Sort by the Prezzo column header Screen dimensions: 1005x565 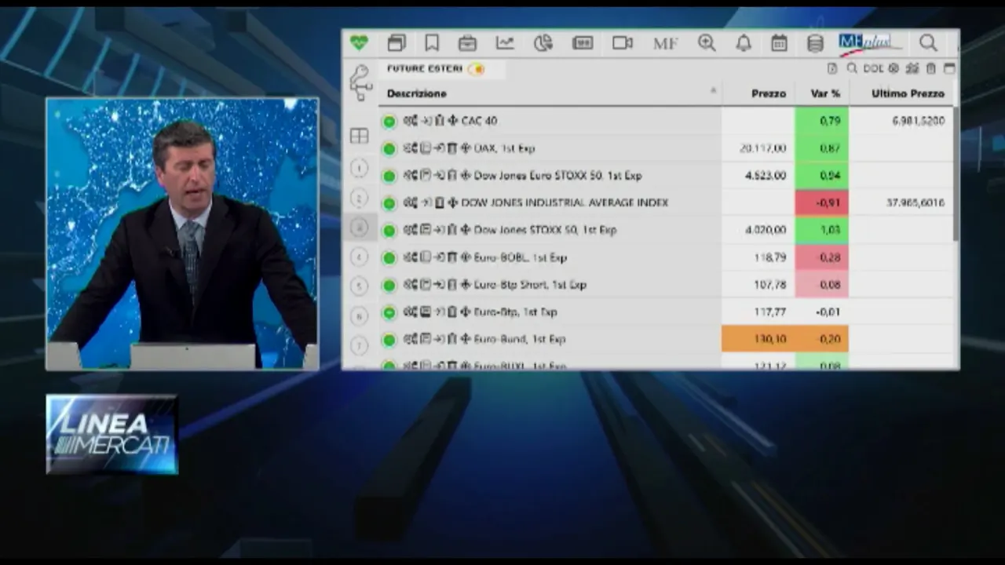pos(769,93)
